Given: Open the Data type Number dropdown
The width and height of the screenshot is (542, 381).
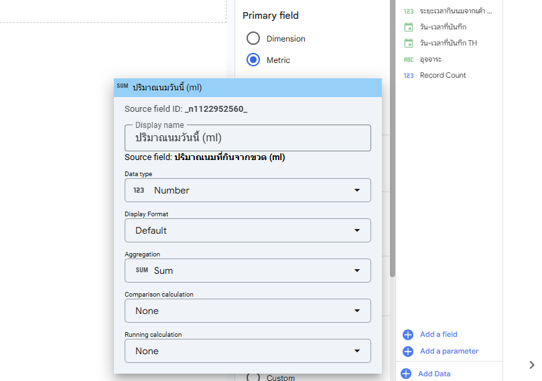Looking at the screenshot, I should (247, 190).
